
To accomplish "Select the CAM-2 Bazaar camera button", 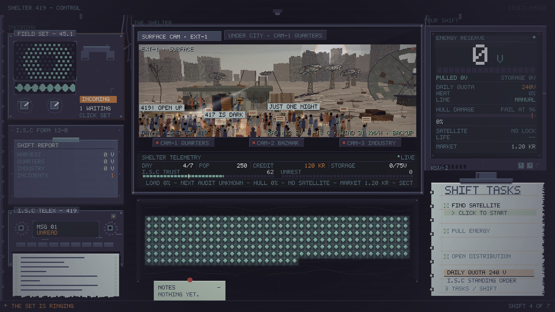I will [x=277, y=143].
